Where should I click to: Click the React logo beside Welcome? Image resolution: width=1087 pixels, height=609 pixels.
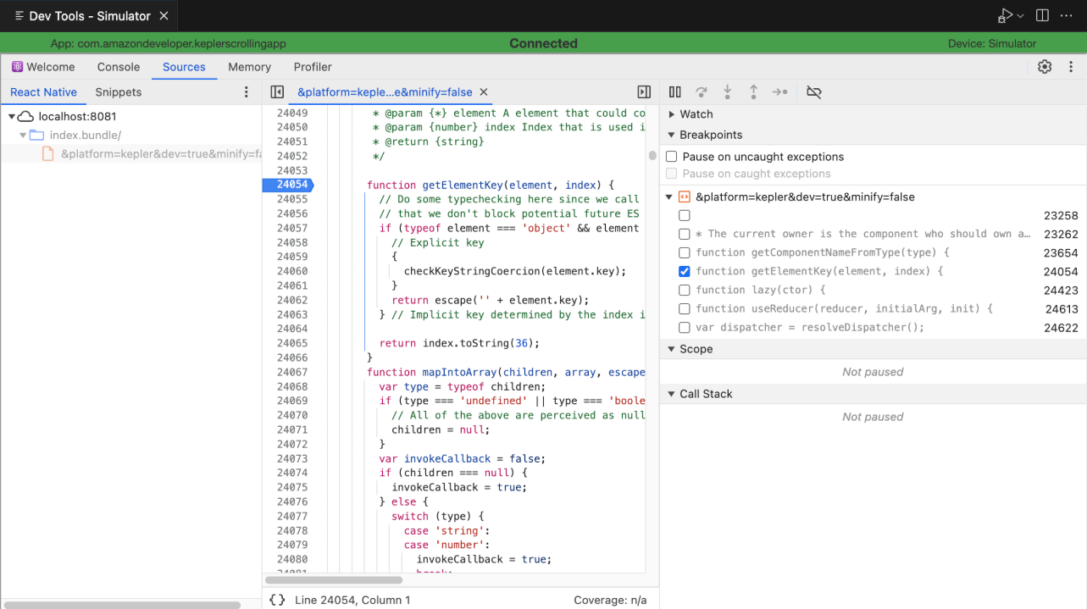[17, 67]
